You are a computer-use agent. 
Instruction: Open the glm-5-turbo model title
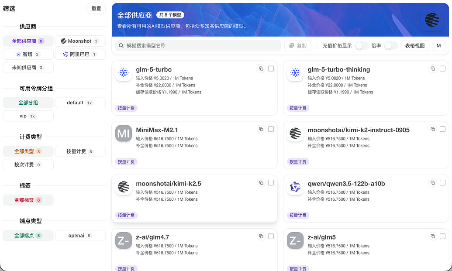[x=154, y=69]
